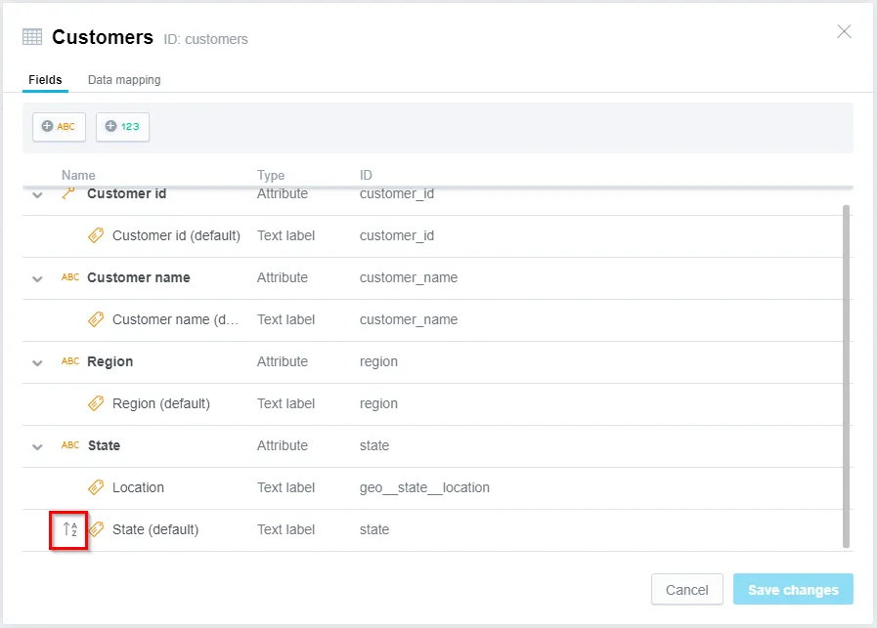The height and width of the screenshot is (628, 877).
Task: Click the ABC icon next to Region
Action: pyautogui.click(x=70, y=361)
